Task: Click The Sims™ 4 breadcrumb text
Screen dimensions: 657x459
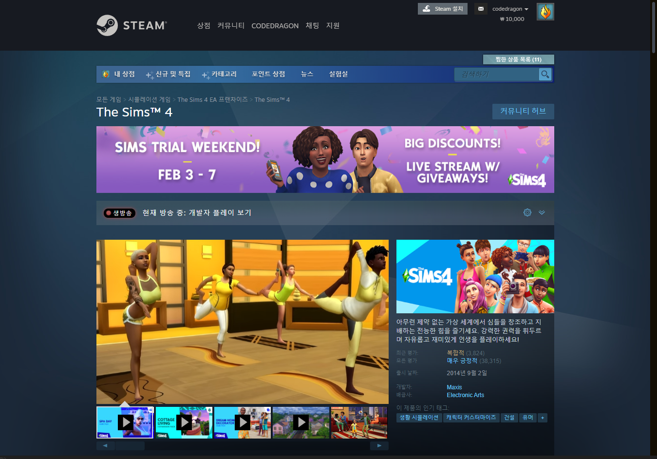Action: (x=272, y=99)
